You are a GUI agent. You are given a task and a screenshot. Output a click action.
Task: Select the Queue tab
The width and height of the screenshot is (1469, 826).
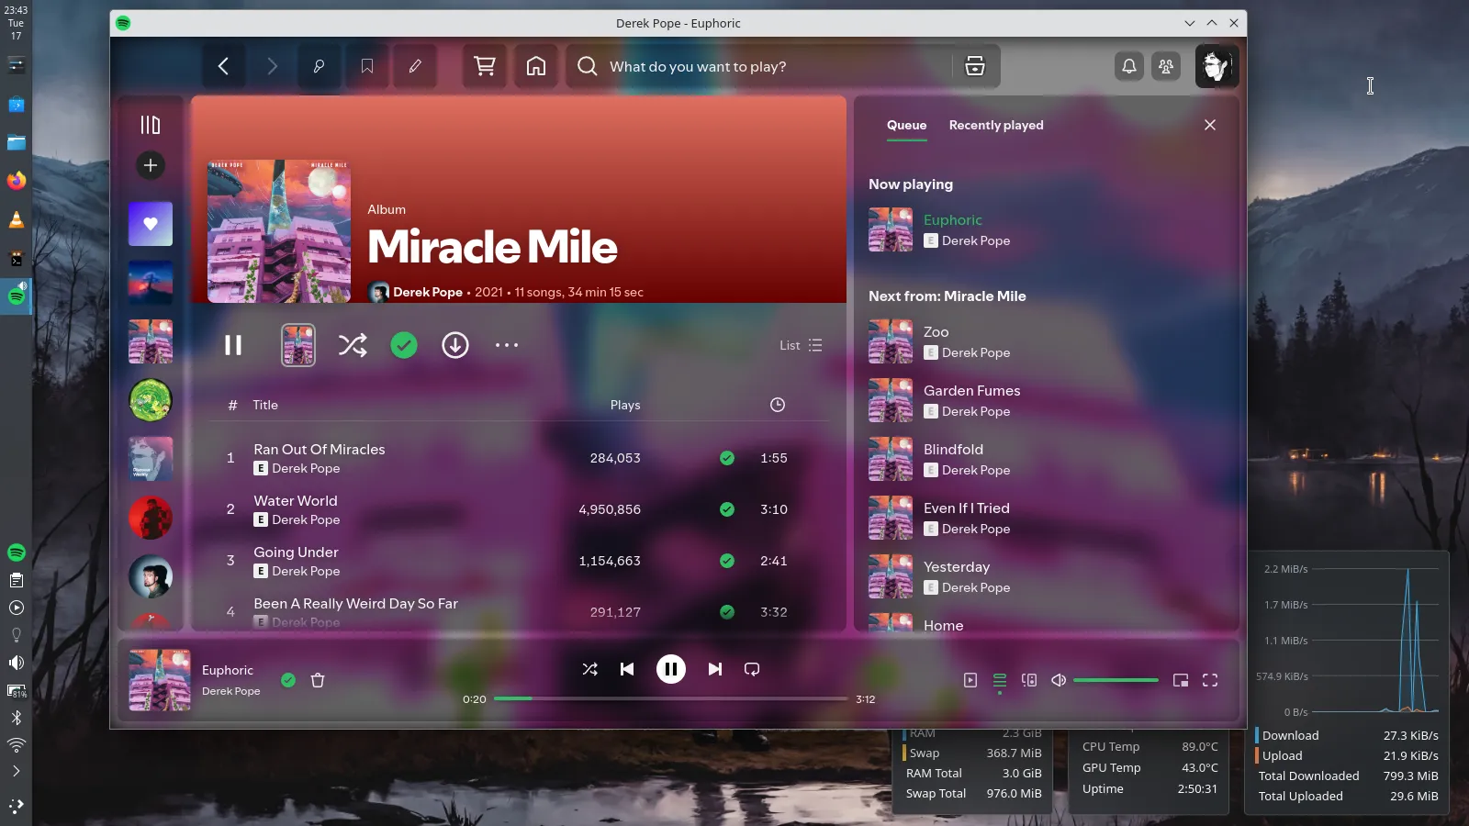pyautogui.click(x=906, y=125)
